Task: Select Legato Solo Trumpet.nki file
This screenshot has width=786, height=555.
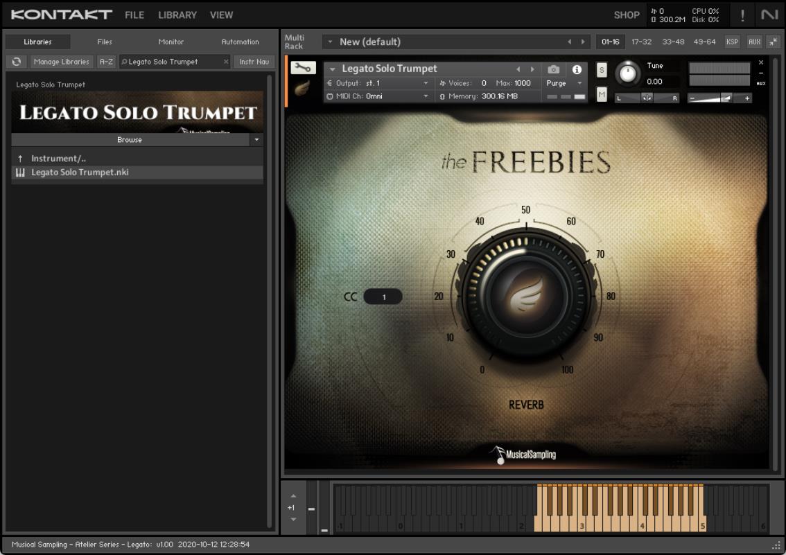Action: [x=137, y=173]
